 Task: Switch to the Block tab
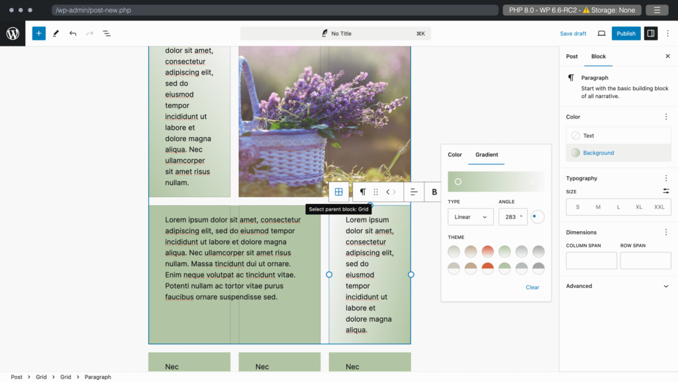pos(599,56)
